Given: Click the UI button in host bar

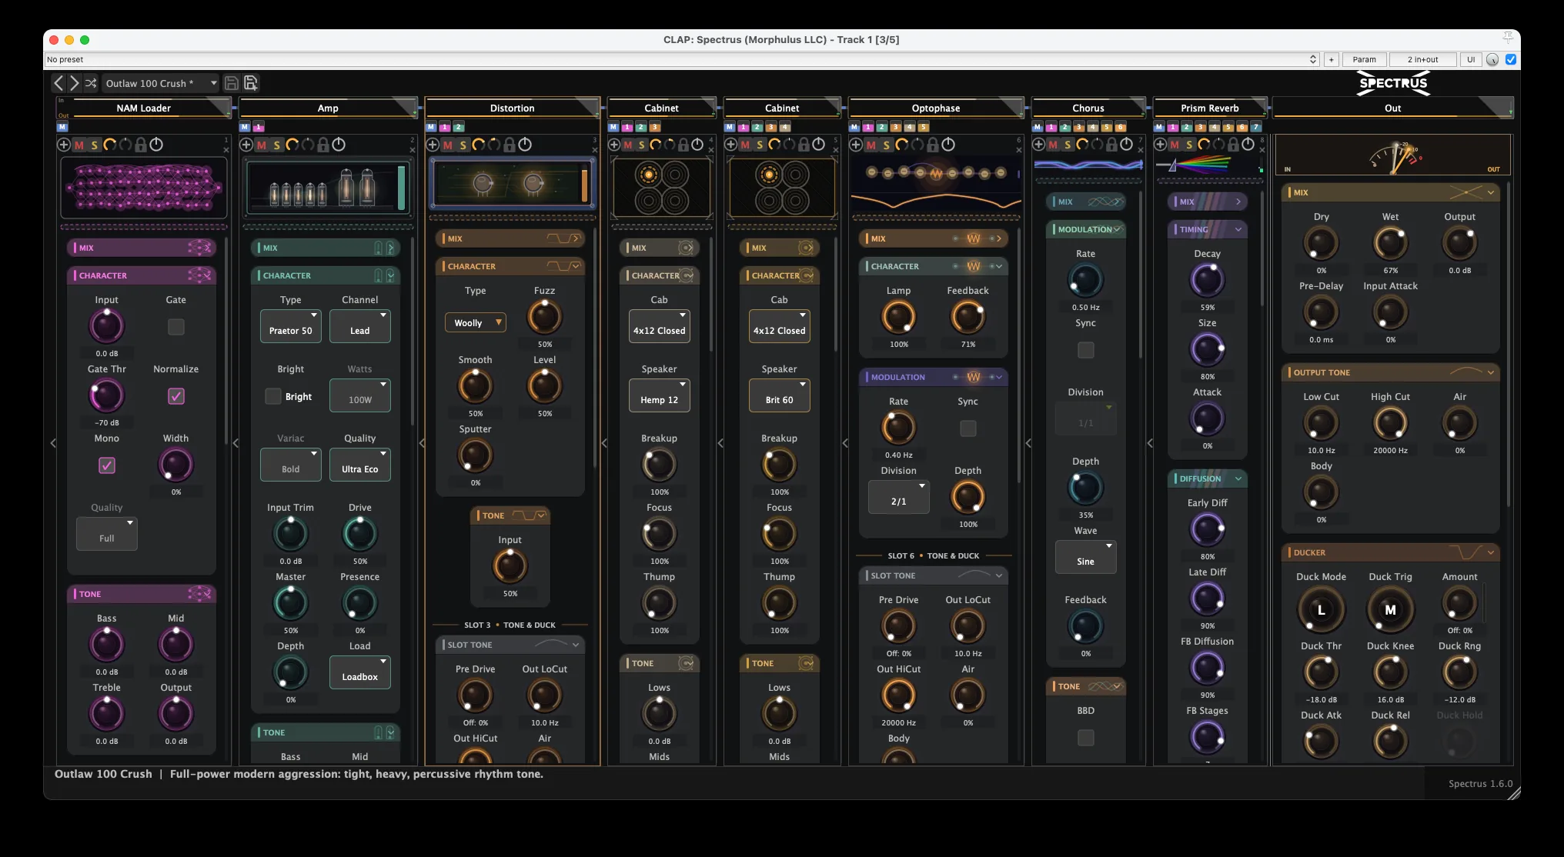Looking at the screenshot, I should point(1471,59).
